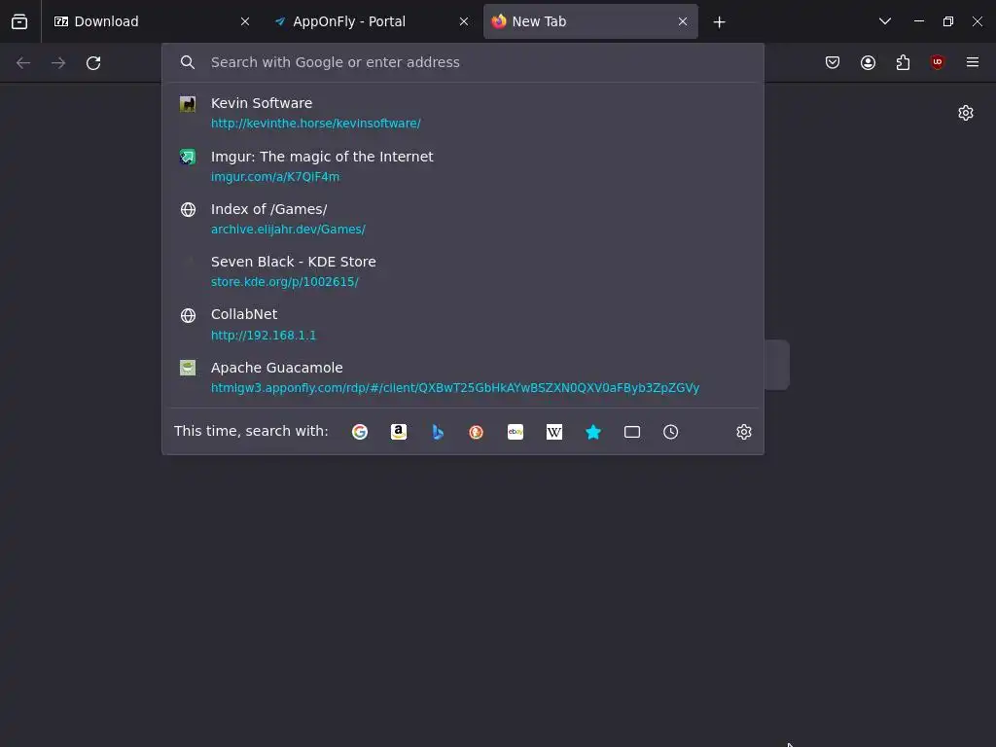Search this time with Google

point(360,432)
